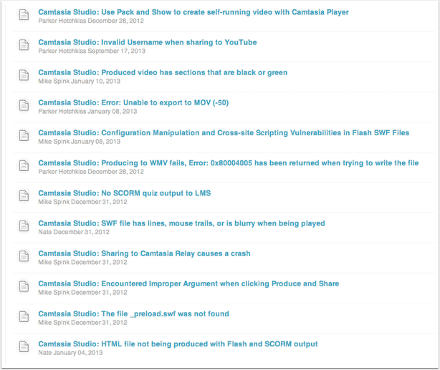The image size is (440, 370).
Task: Open the Sharing to Camtasia Relay crash article
Action: point(144,253)
